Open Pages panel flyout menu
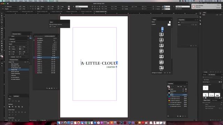 [171, 19]
